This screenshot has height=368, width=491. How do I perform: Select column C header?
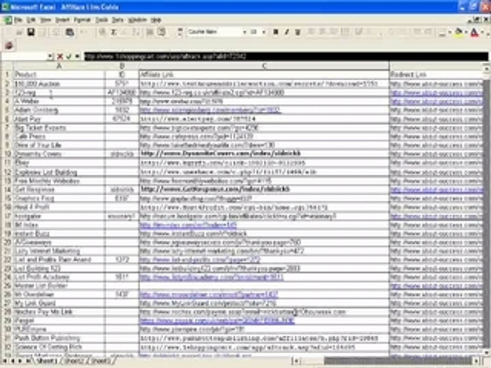tap(264, 66)
